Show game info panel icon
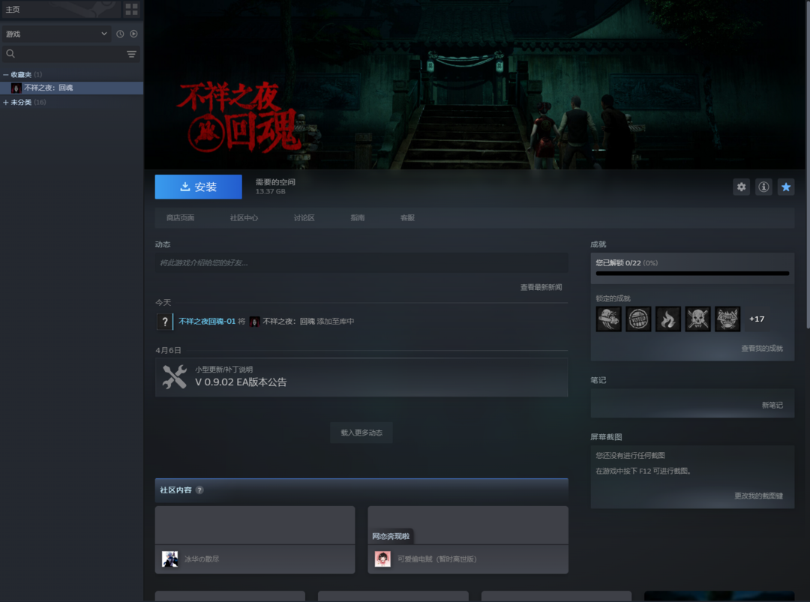Image resolution: width=810 pixels, height=602 pixels. (763, 187)
